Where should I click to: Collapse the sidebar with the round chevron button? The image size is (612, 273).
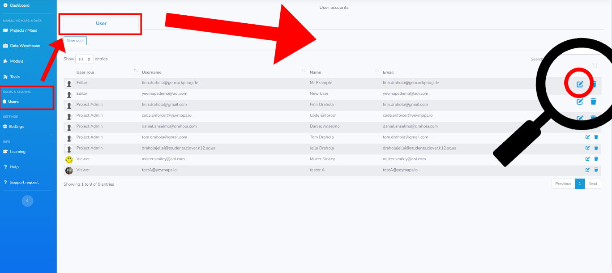coord(27,201)
